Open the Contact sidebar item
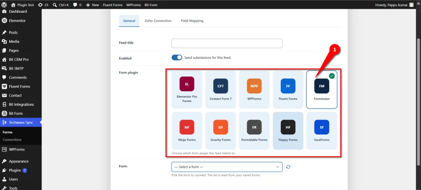Image resolution: width=421 pixels, height=190 pixels. [21, 95]
